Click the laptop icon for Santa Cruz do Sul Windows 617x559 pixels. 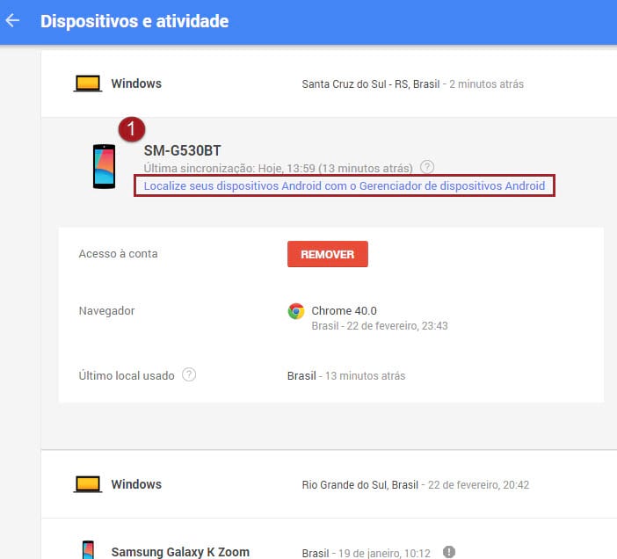[88, 83]
